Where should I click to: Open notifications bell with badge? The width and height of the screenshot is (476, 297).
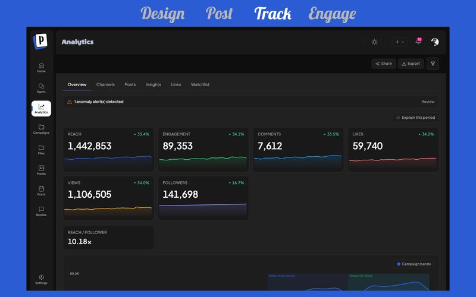[x=419, y=42]
